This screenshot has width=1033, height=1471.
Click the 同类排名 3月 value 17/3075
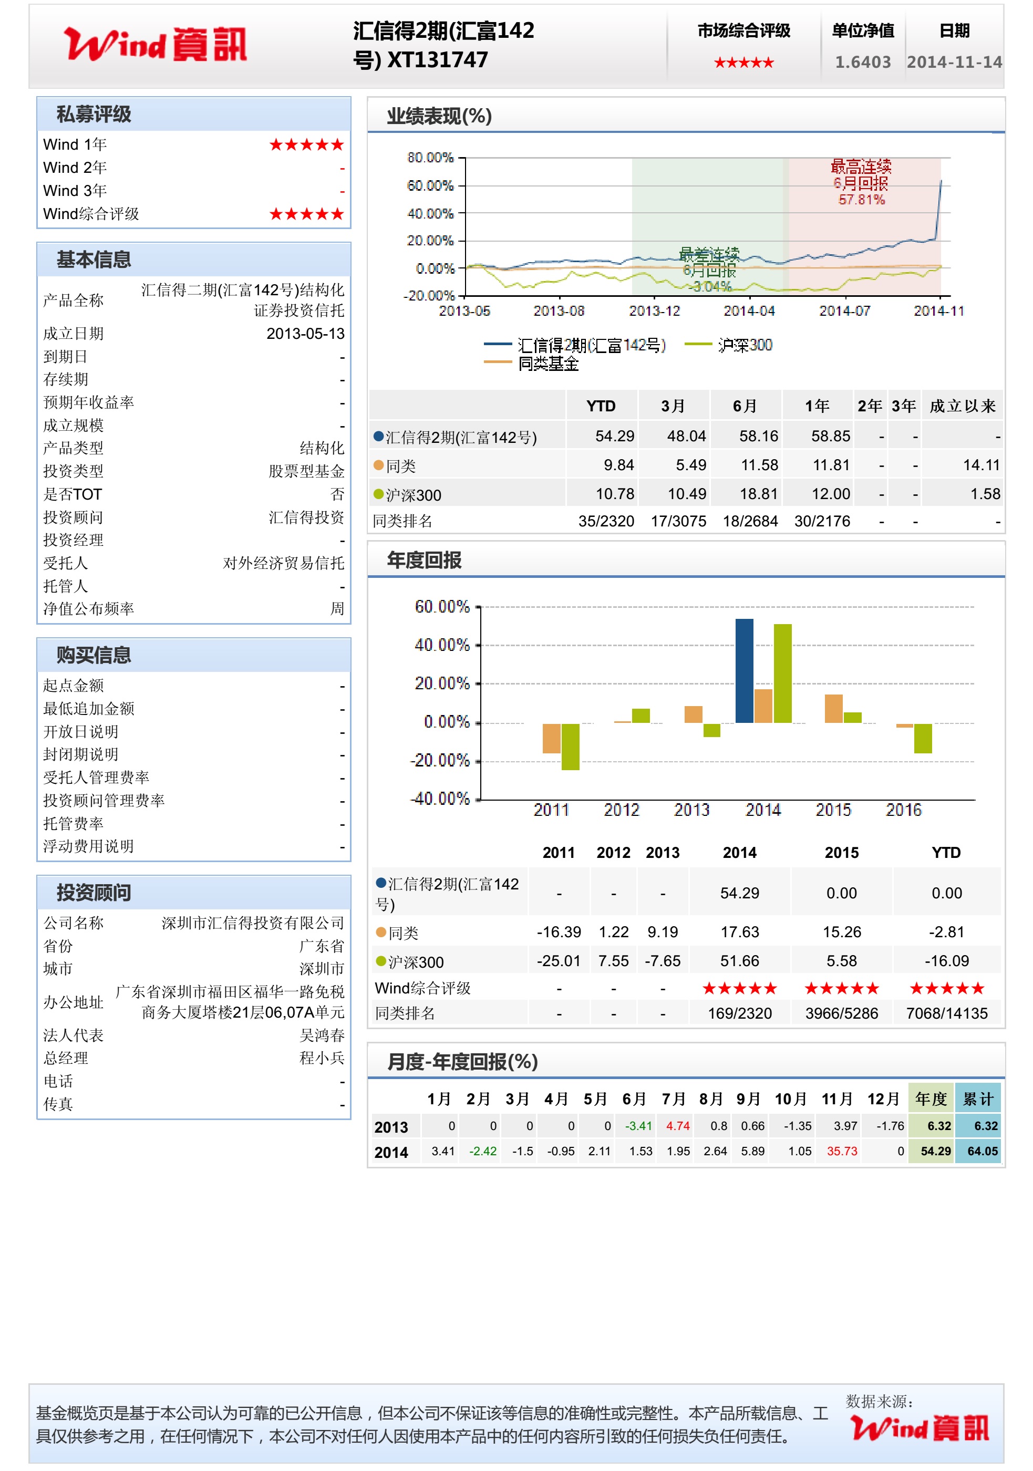679,522
